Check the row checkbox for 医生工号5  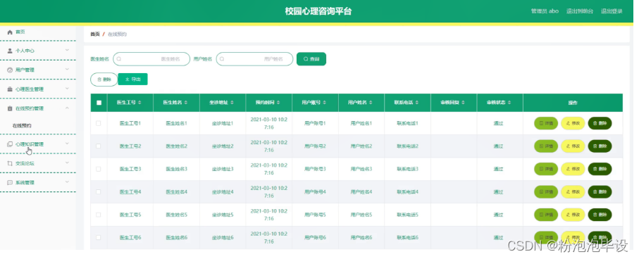[98, 214]
